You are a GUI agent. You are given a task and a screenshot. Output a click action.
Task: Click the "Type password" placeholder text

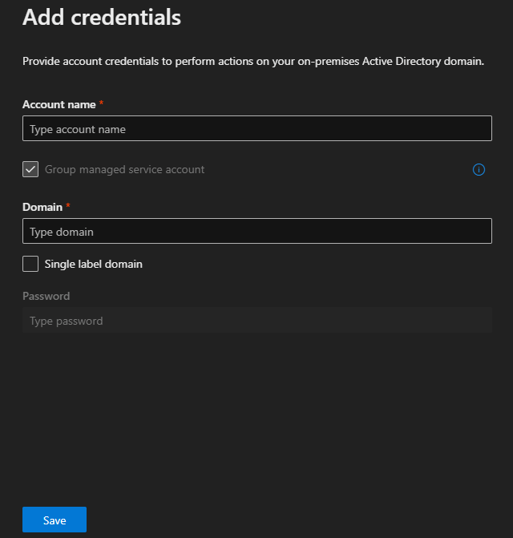point(66,321)
